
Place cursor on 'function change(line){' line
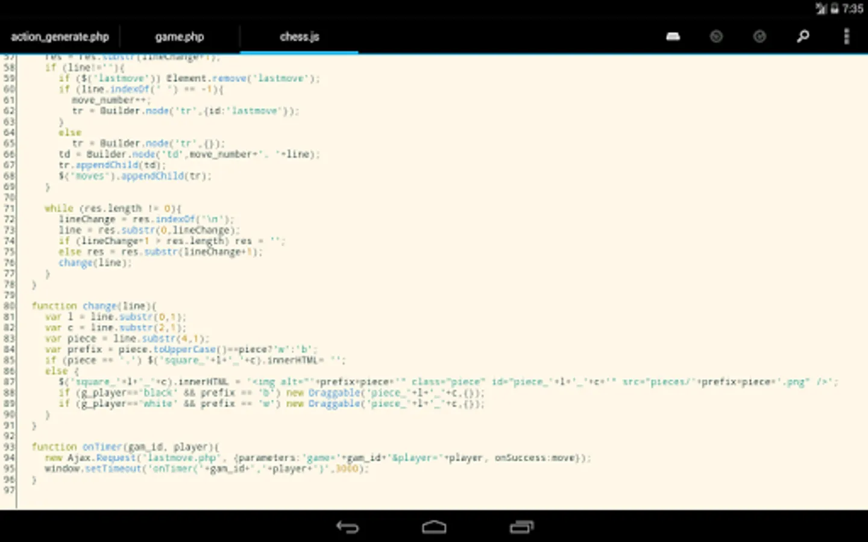[x=94, y=306]
